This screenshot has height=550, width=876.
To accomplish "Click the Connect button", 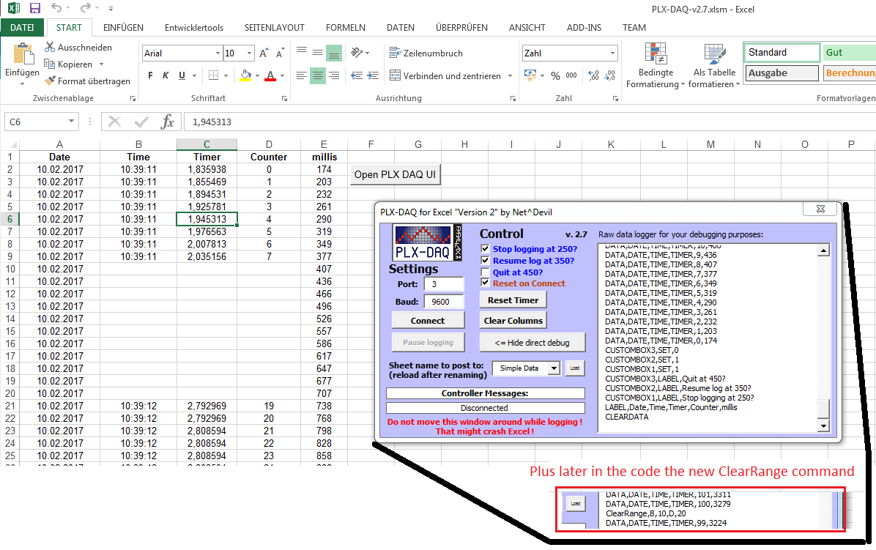I will (428, 321).
